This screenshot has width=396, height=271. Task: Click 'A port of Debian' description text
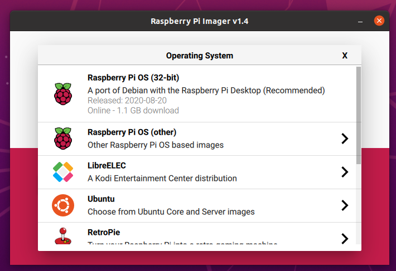[206, 90]
